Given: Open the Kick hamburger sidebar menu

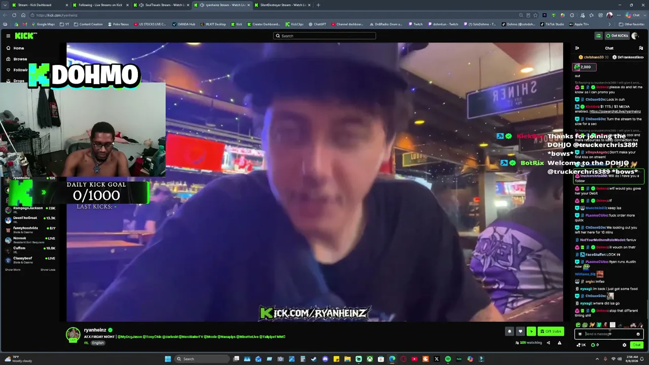Looking at the screenshot, I should coord(8,35).
